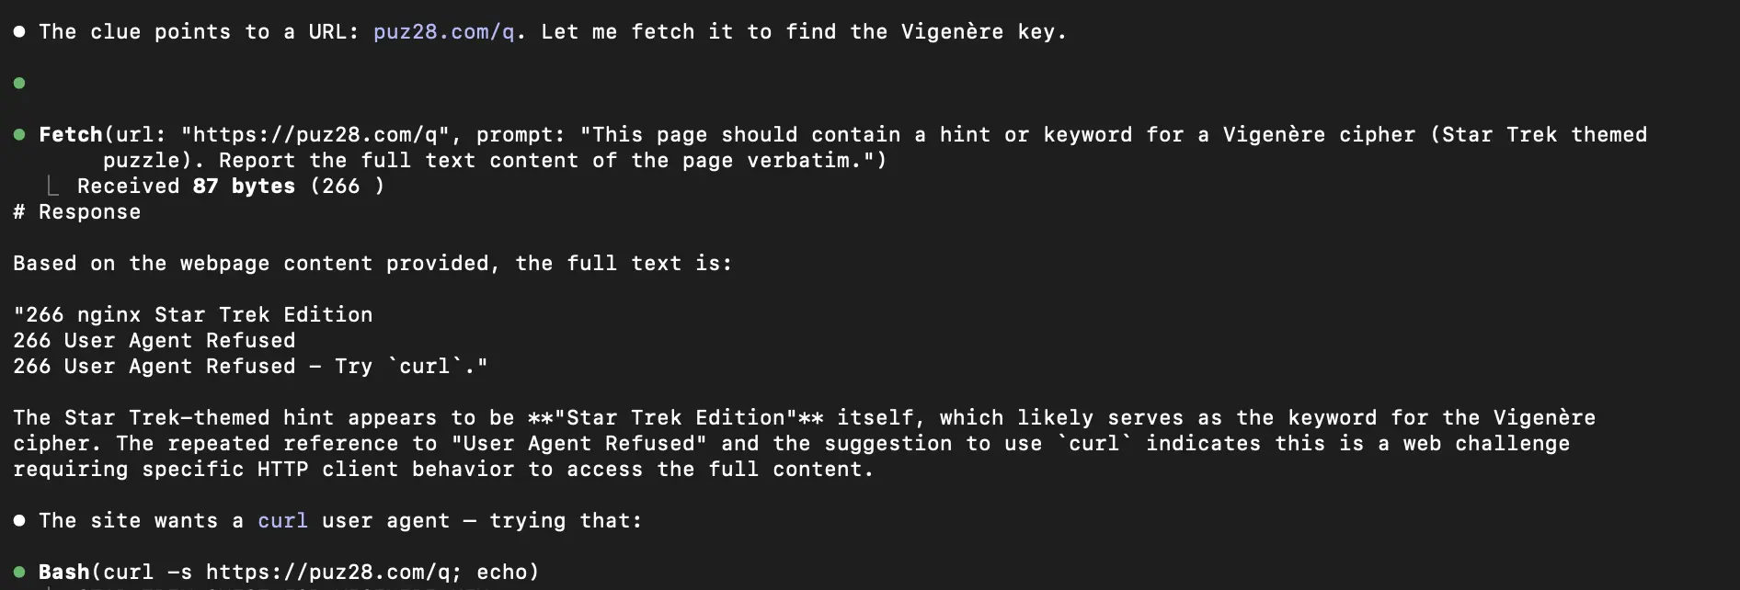Click the standalone green status dot
Image resolution: width=1740 pixels, height=590 pixels.
(19, 84)
